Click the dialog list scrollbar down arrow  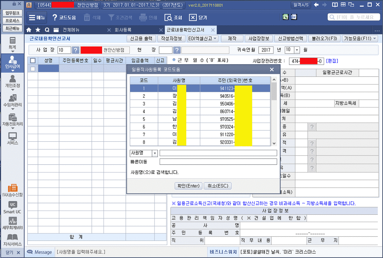(x=274, y=144)
